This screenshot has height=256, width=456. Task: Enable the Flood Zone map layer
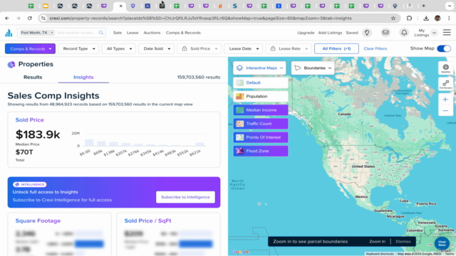pyautogui.click(x=261, y=151)
